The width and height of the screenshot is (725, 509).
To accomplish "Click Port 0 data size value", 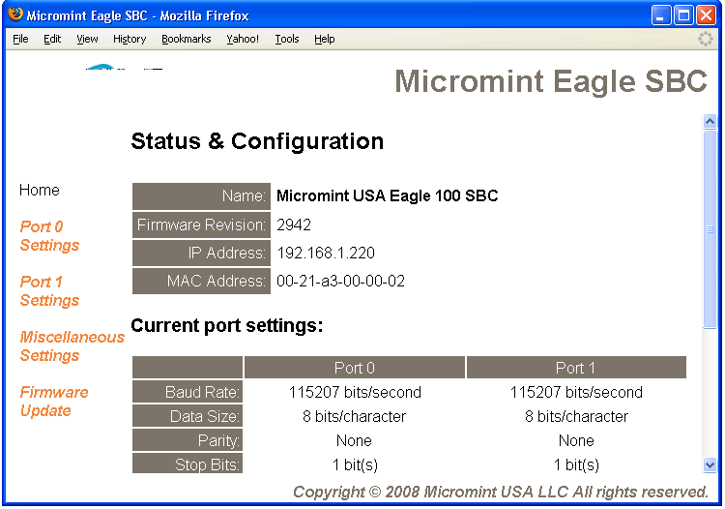I will click(354, 416).
